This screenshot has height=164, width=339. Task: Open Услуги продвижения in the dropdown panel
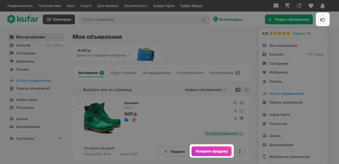coord(286,94)
